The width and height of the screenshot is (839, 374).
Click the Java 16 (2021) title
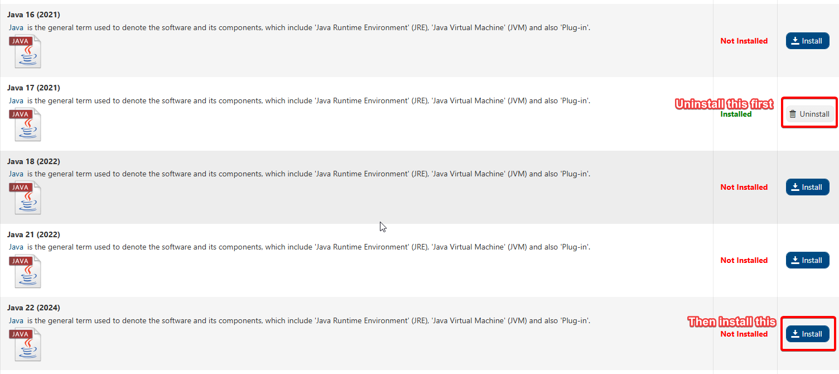[x=33, y=15]
